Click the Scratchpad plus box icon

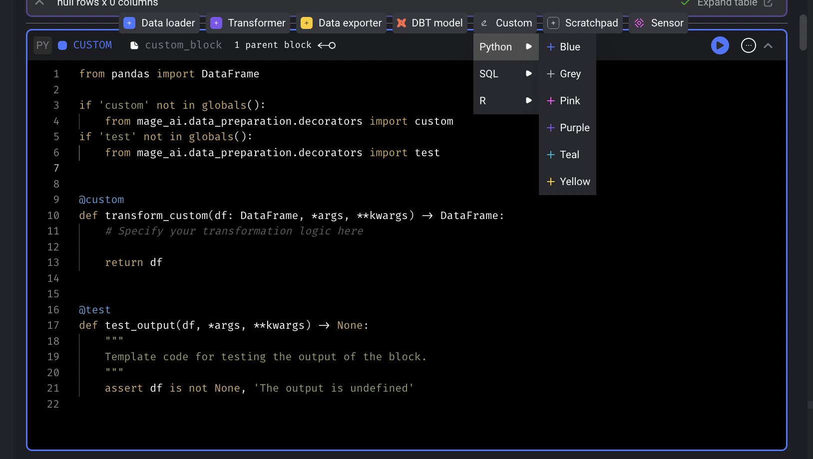click(553, 23)
